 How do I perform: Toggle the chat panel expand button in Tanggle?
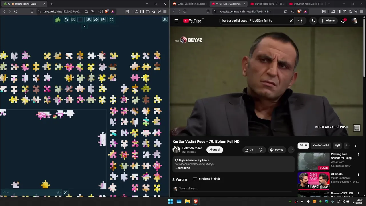pyautogui.click(x=66, y=193)
